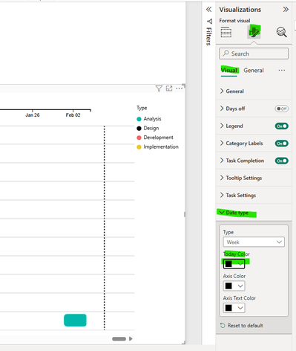Turn off the Legend switch

coord(281,126)
